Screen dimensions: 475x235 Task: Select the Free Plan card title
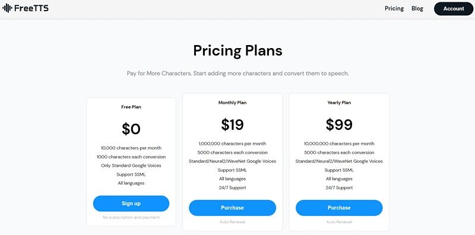[x=131, y=107]
